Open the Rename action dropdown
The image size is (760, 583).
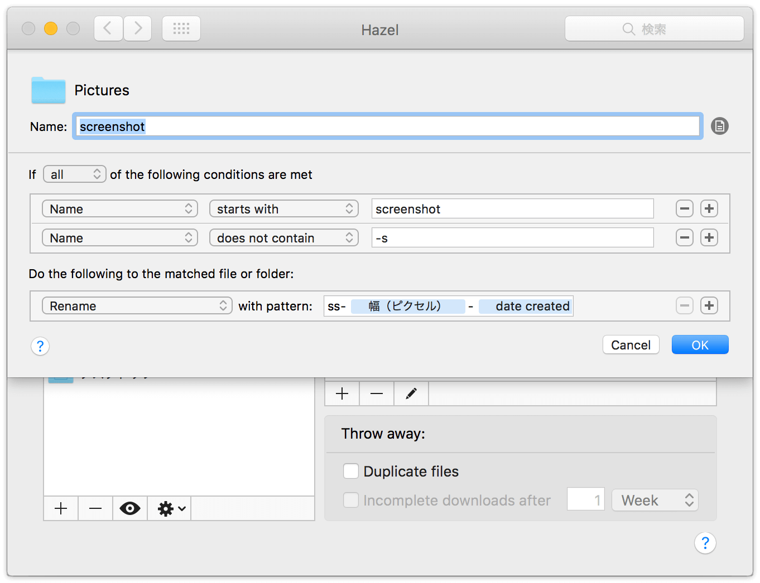(x=137, y=306)
